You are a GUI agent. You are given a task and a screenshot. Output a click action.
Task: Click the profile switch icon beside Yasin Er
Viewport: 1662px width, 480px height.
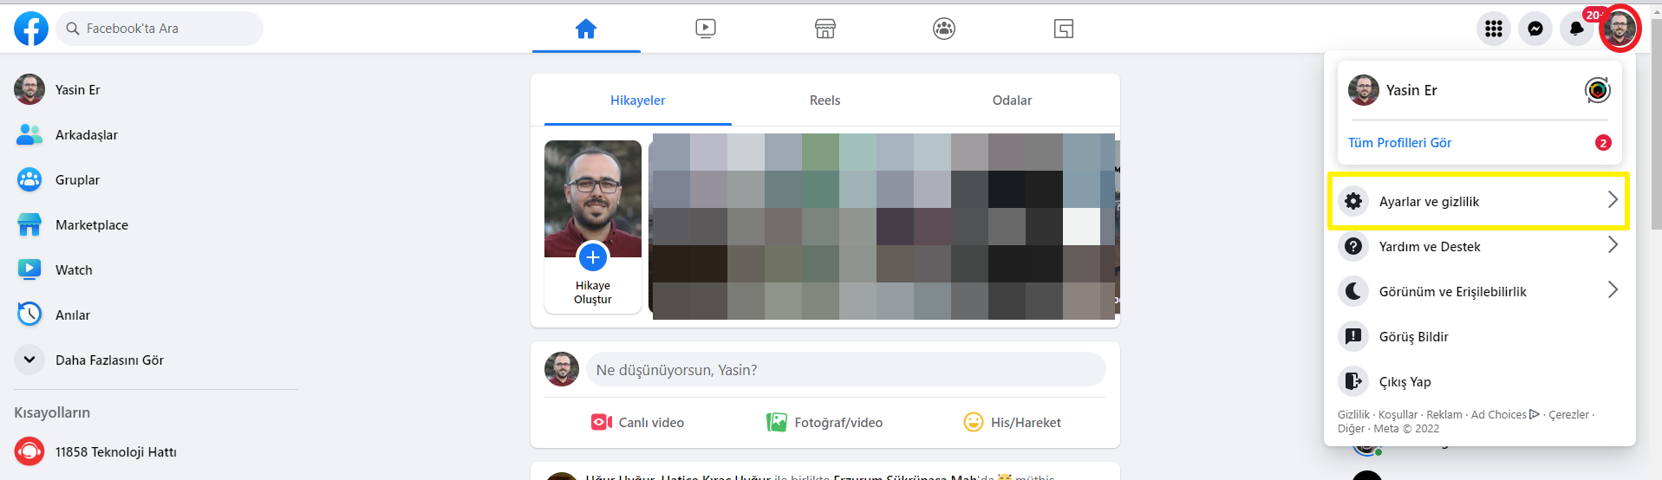[1598, 90]
